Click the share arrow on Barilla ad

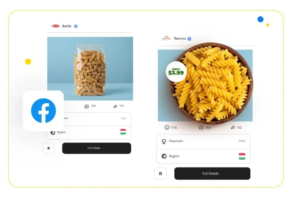pos(115,106)
